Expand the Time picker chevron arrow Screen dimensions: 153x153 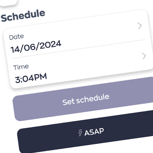pos(144,56)
